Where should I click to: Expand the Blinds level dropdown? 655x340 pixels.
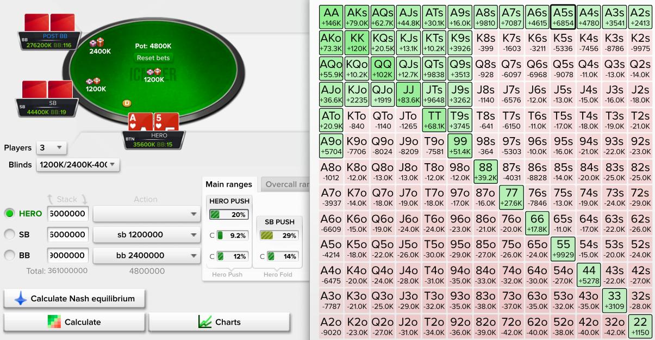pos(78,164)
